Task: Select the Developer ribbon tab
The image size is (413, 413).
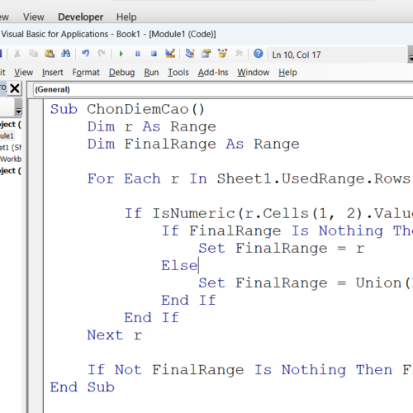Action: coord(81,17)
